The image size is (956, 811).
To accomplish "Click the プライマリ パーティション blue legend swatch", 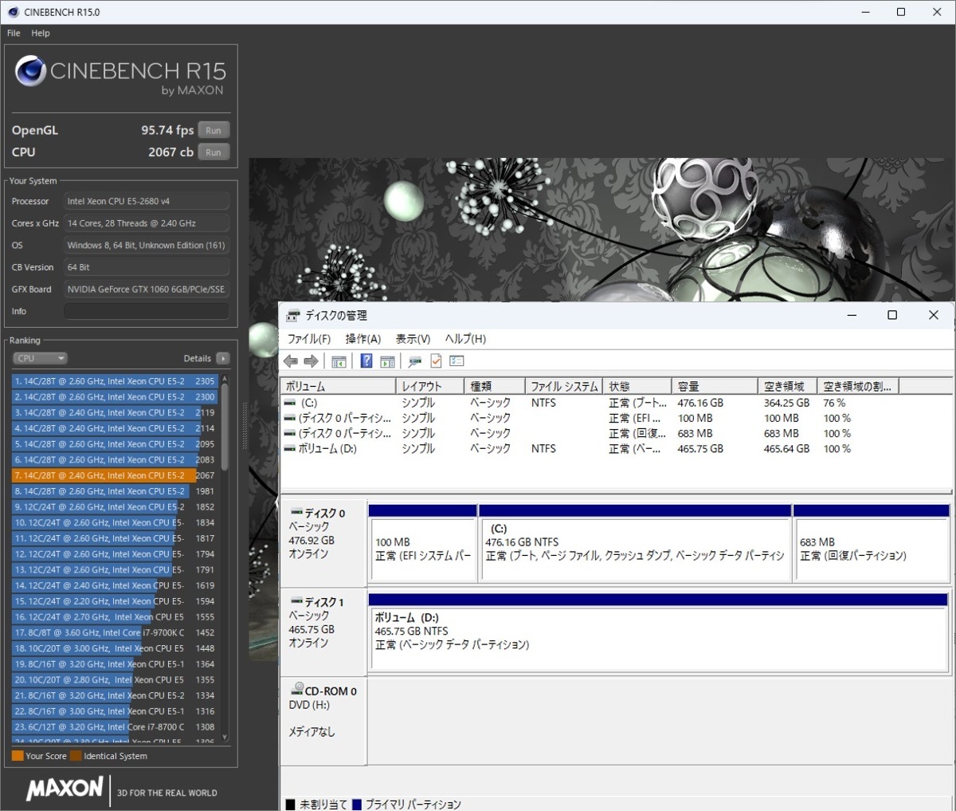I will [x=357, y=805].
